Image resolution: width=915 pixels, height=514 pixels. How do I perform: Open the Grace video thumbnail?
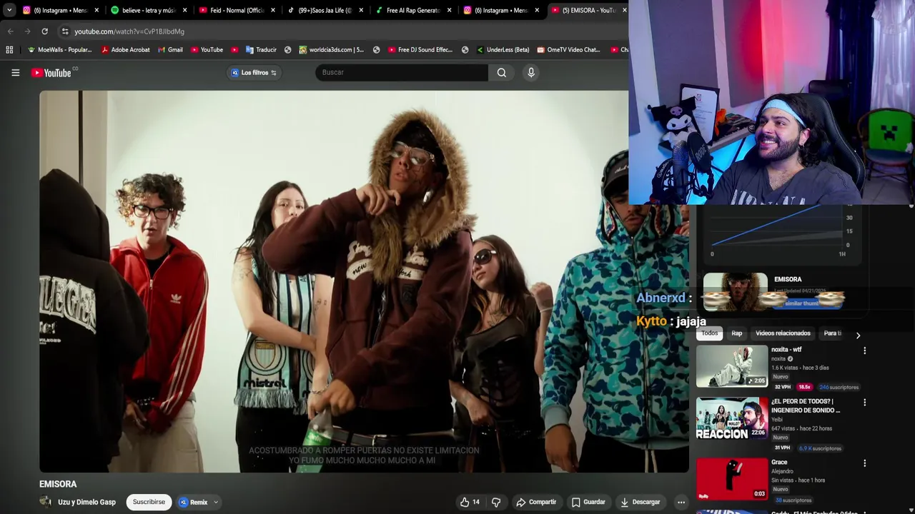pyautogui.click(x=732, y=479)
